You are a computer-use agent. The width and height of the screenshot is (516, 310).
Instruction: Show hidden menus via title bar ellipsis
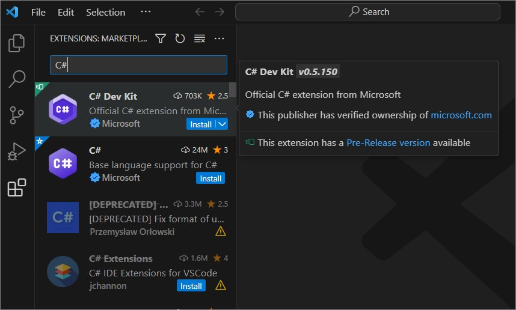click(146, 11)
